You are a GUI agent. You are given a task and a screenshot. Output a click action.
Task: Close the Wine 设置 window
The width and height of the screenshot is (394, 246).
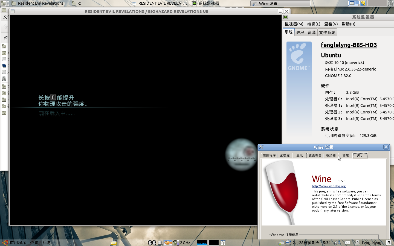pyautogui.click(x=386, y=147)
